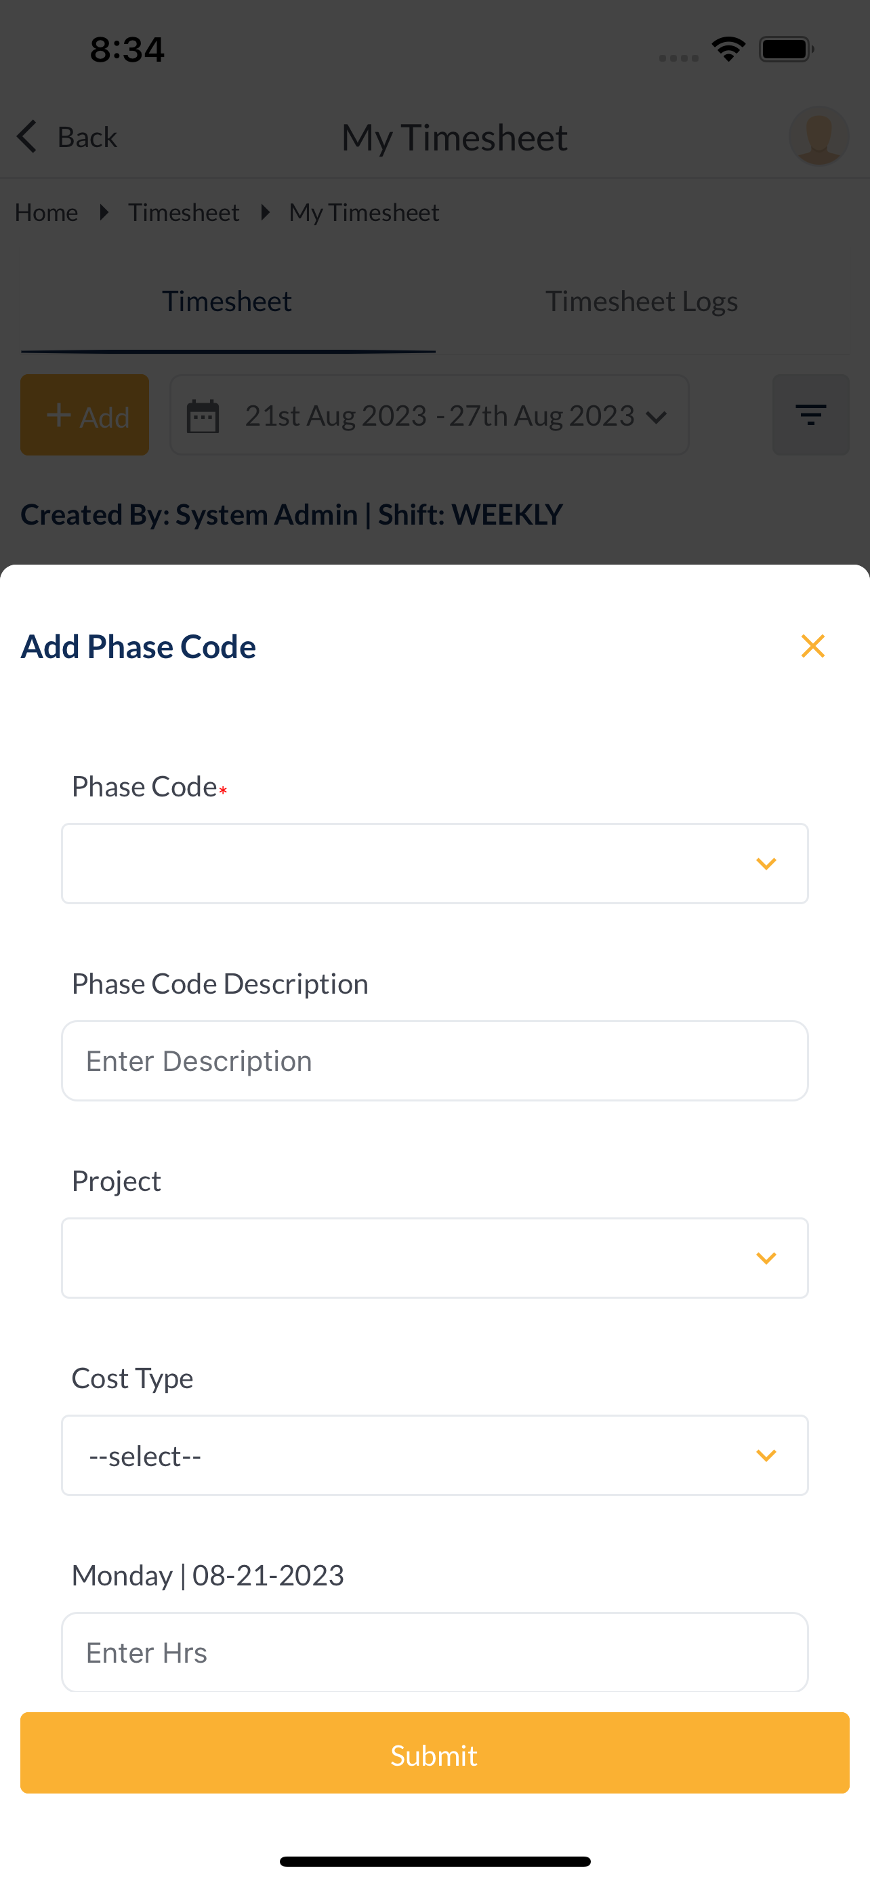Submit the phase code form
Viewport: 870px width, 1883px height.
click(434, 1753)
